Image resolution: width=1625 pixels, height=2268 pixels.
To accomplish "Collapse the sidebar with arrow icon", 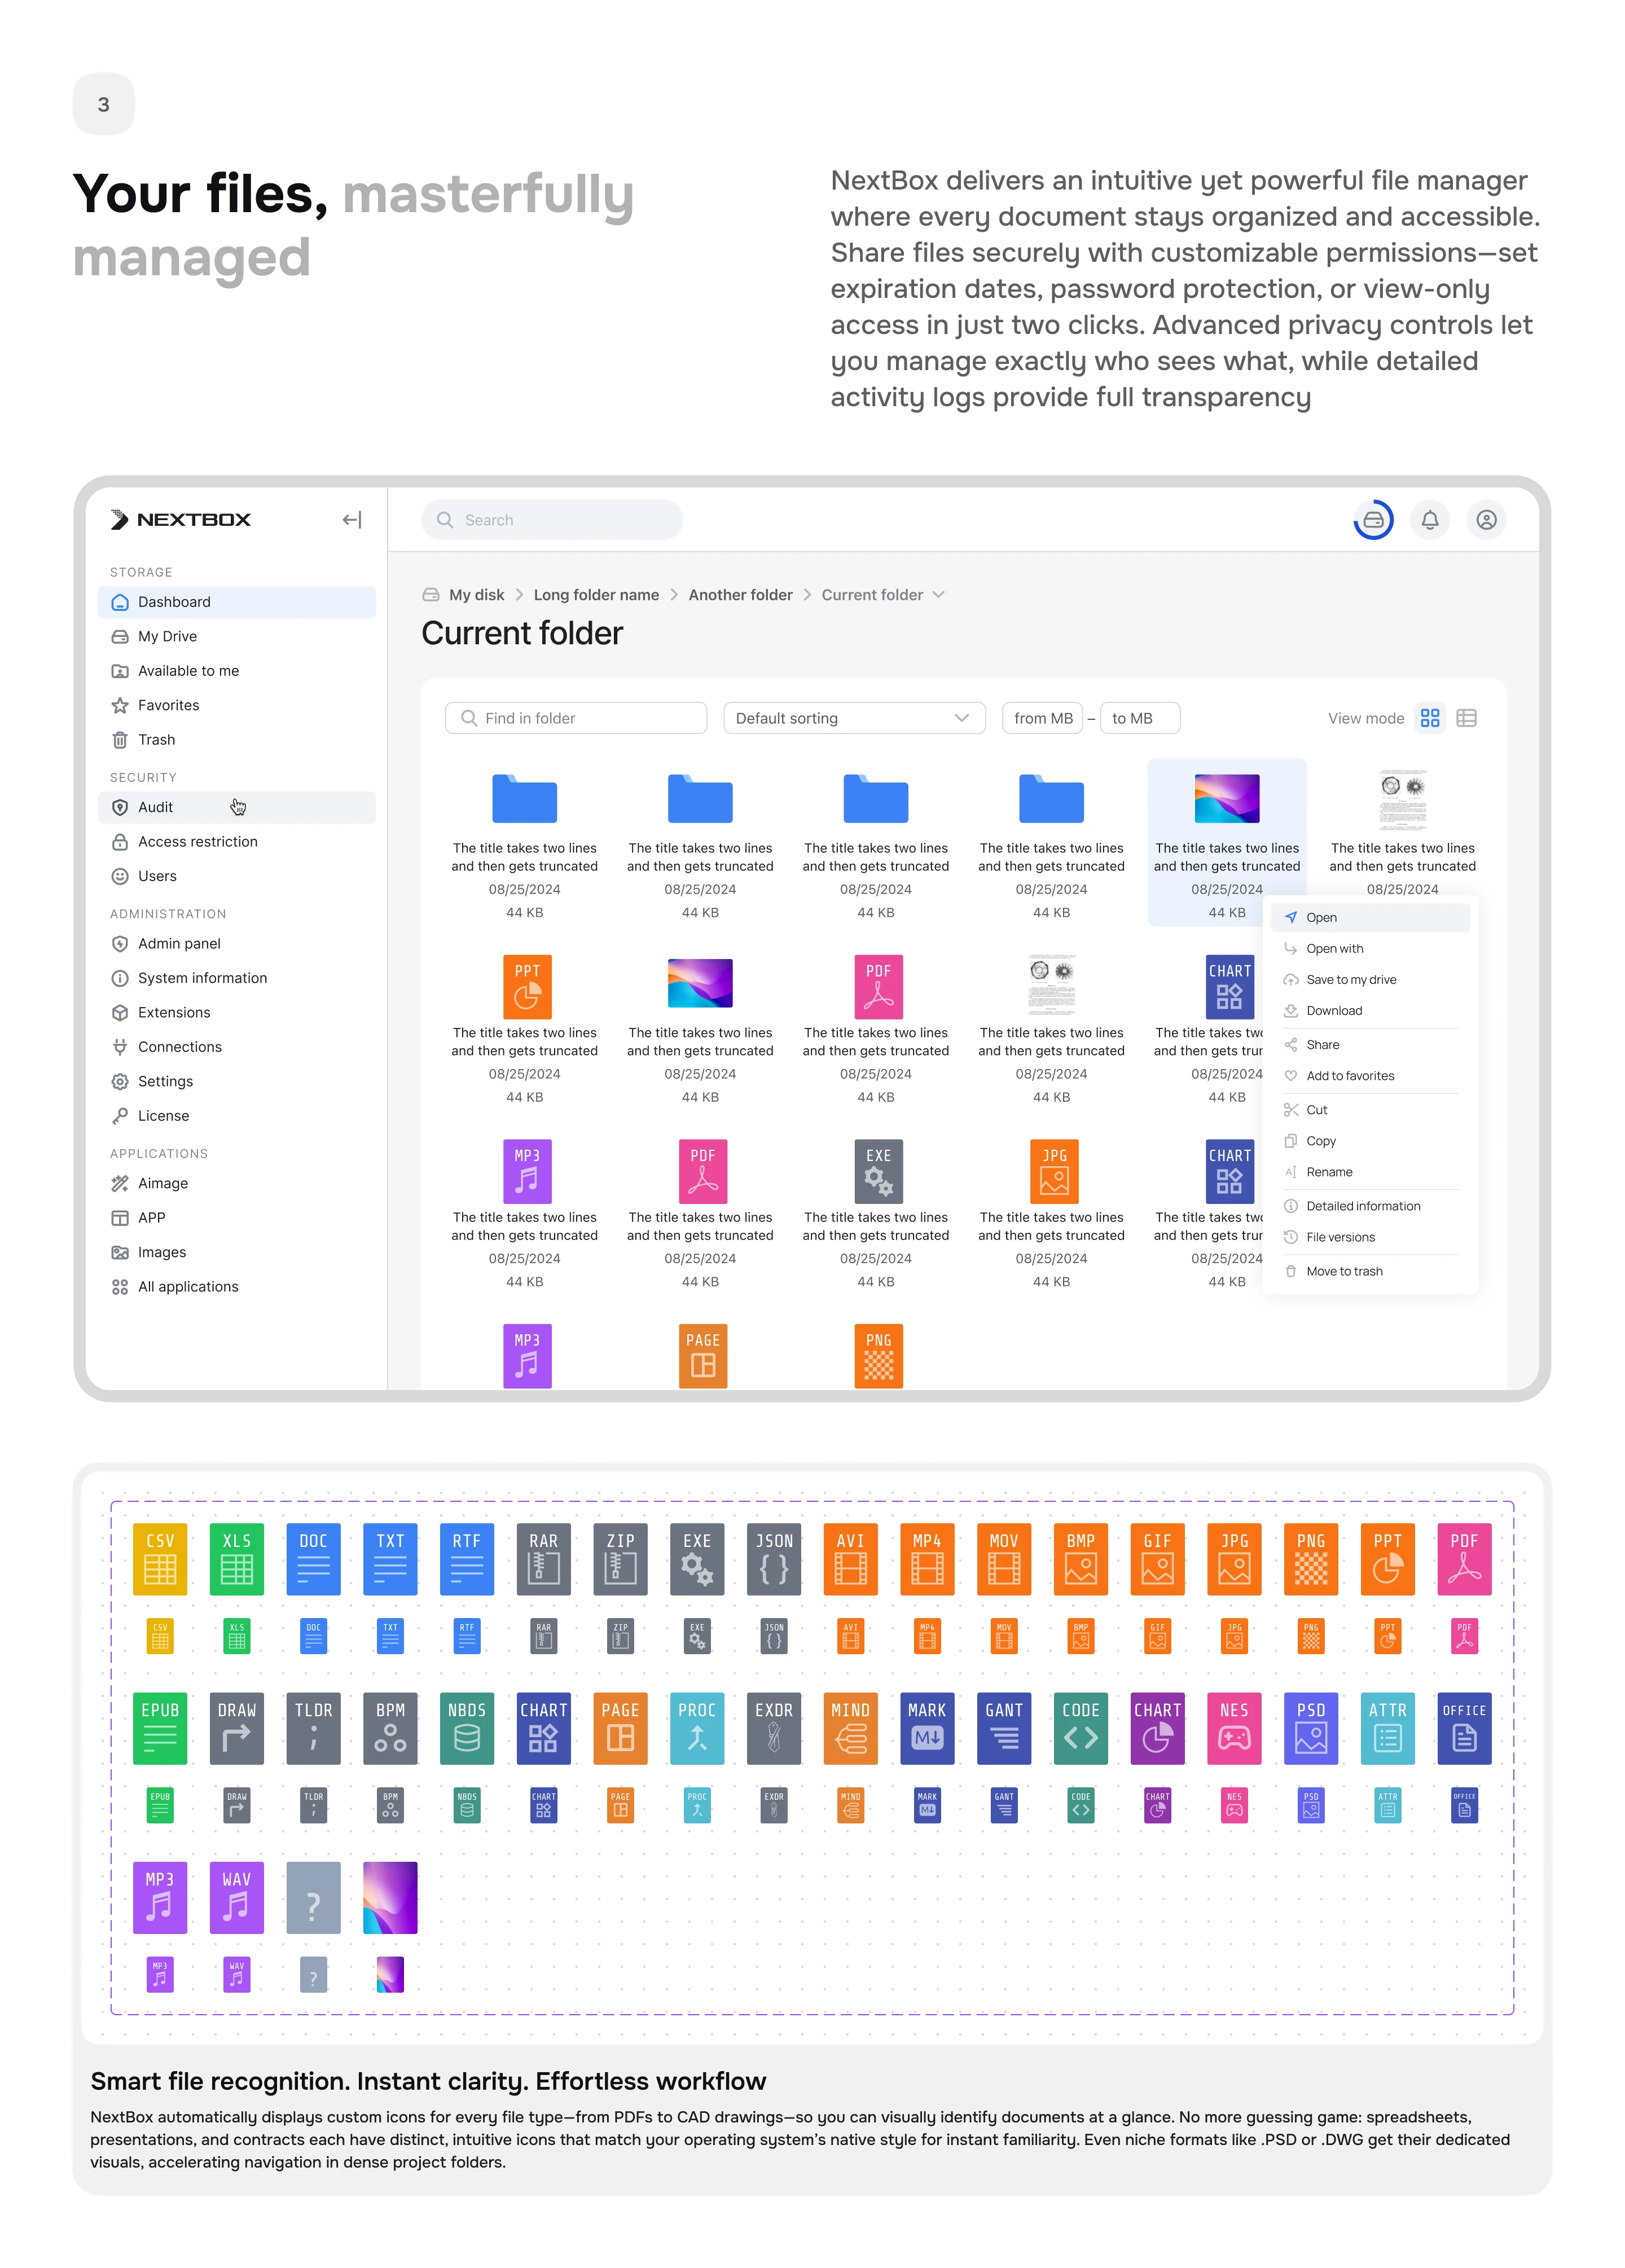I will [351, 520].
